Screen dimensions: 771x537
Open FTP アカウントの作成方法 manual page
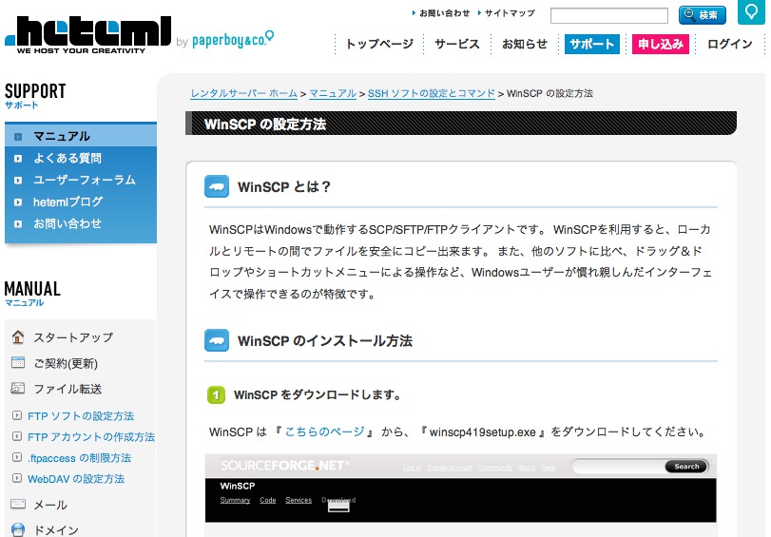(91, 436)
